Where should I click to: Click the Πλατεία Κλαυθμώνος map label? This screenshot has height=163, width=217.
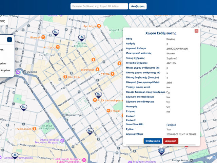(x=47, y=127)
